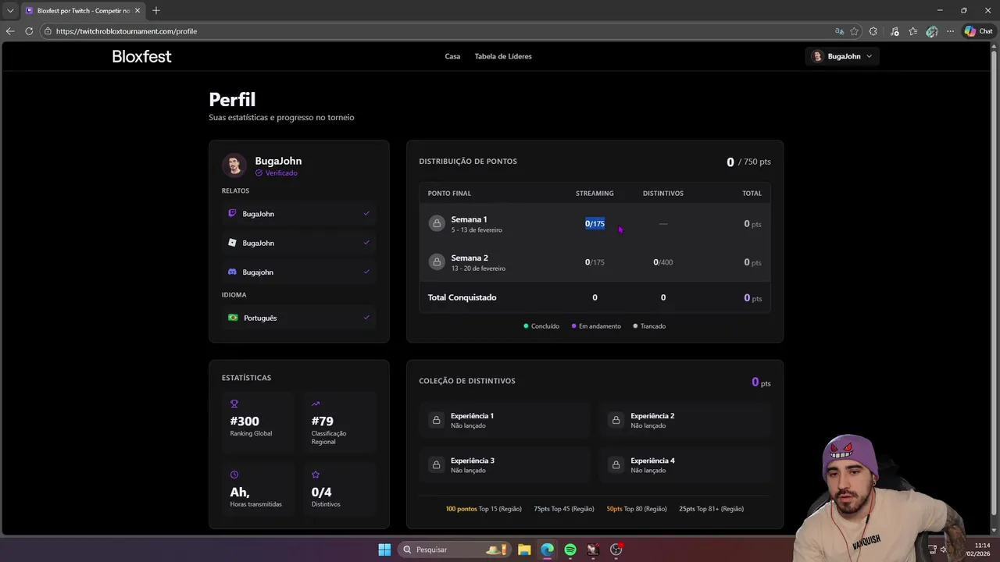The image size is (1000, 562).
Task: Open OBS Studio from taskbar
Action: (616, 550)
